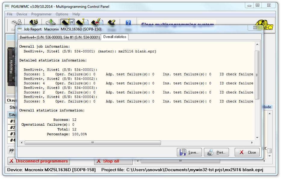
Task: Click 'Owerall job information:' heading text
Action: point(45,46)
